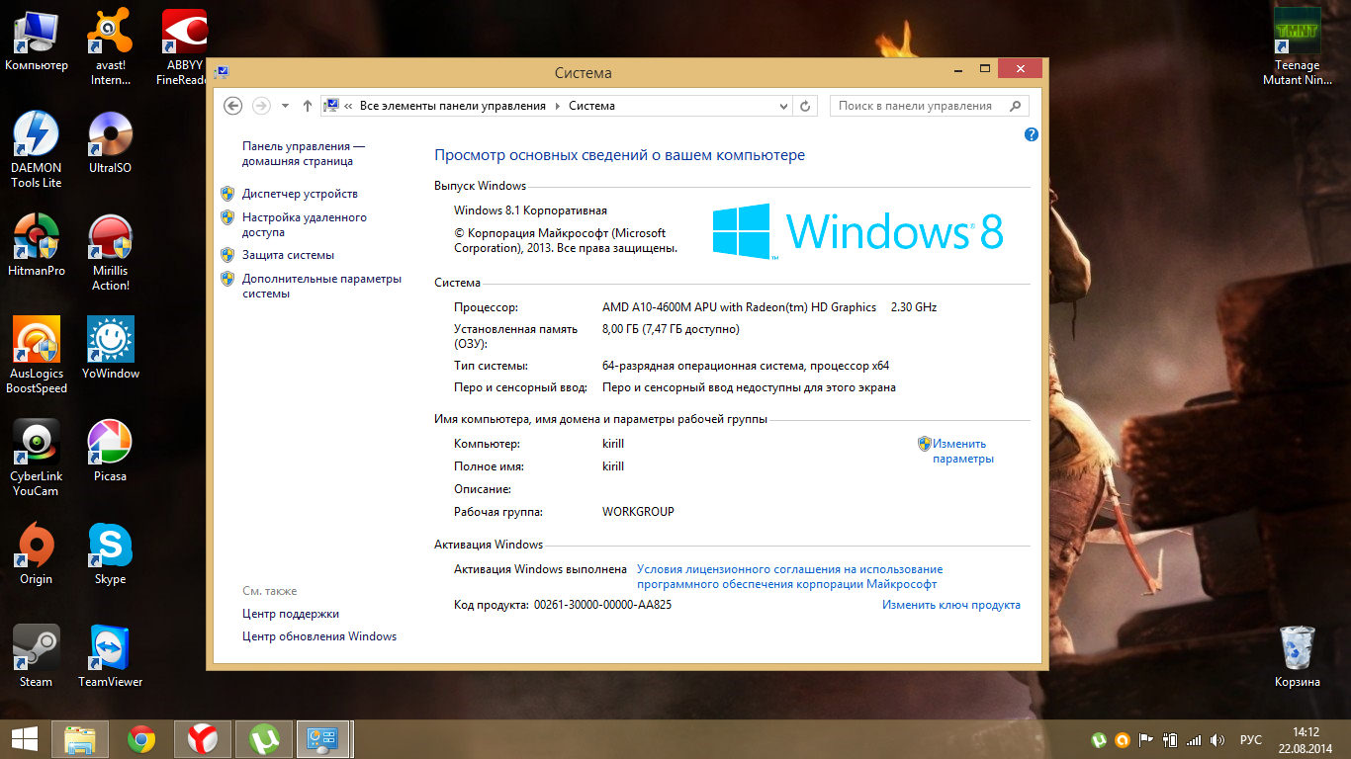
Task: Launch Google Chrome from the taskbar
Action: click(141, 739)
